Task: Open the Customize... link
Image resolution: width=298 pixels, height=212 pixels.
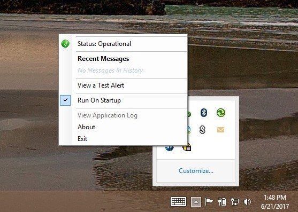Action: click(x=196, y=171)
